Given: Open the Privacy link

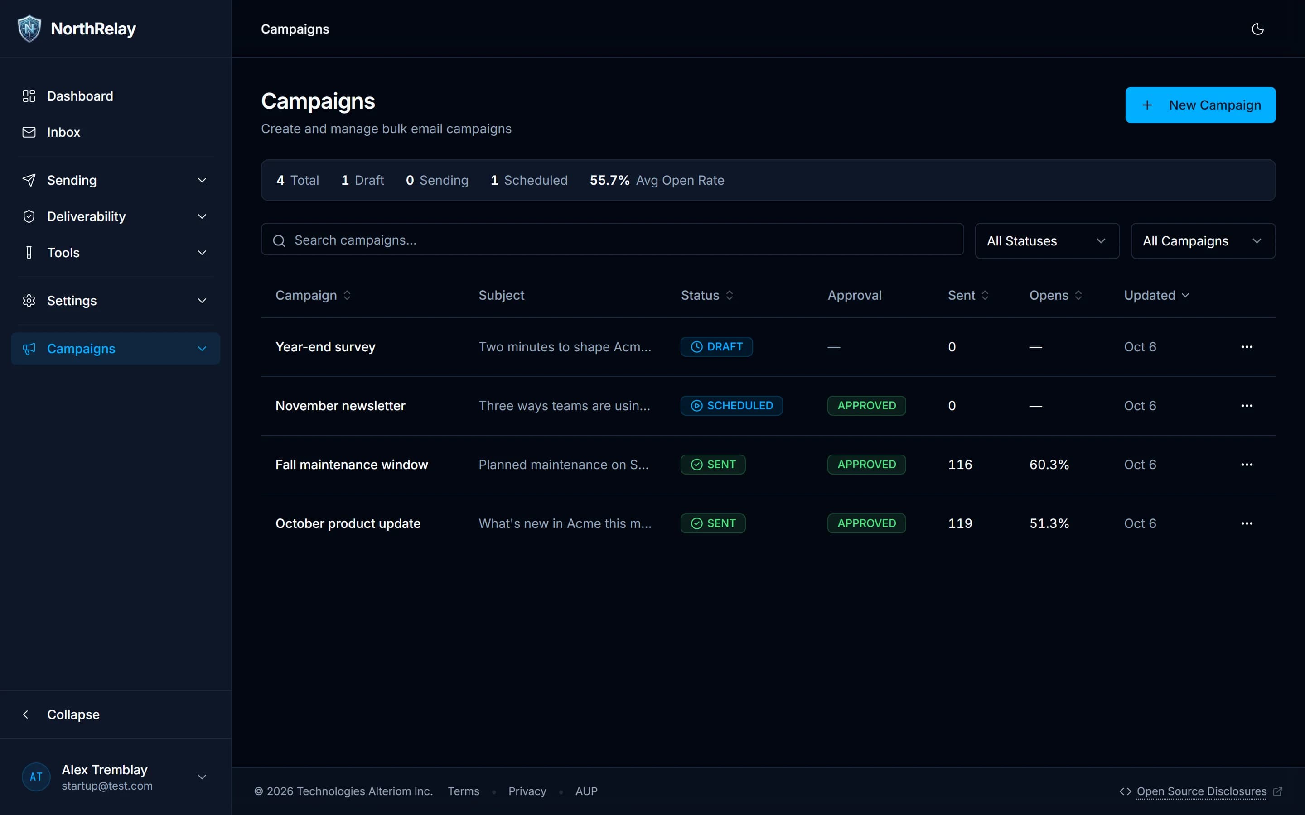Looking at the screenshot, I should click(527, 791).
